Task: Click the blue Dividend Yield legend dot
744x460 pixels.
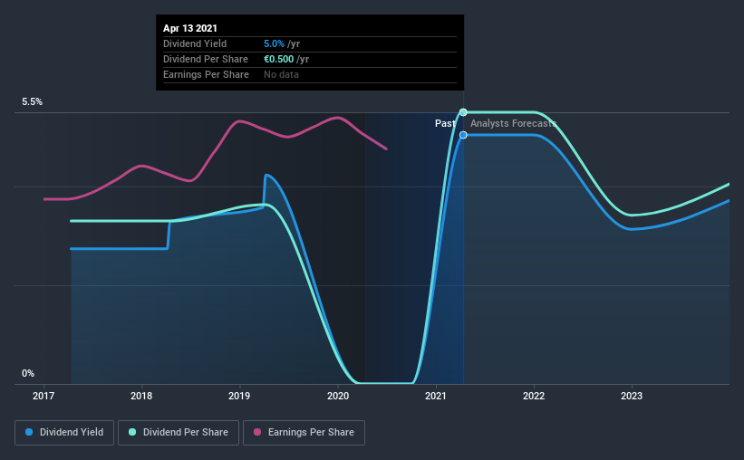Action: (x=29, y=432)
